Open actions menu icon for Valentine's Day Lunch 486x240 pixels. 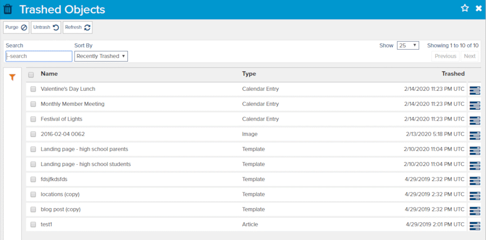[475, 90]
